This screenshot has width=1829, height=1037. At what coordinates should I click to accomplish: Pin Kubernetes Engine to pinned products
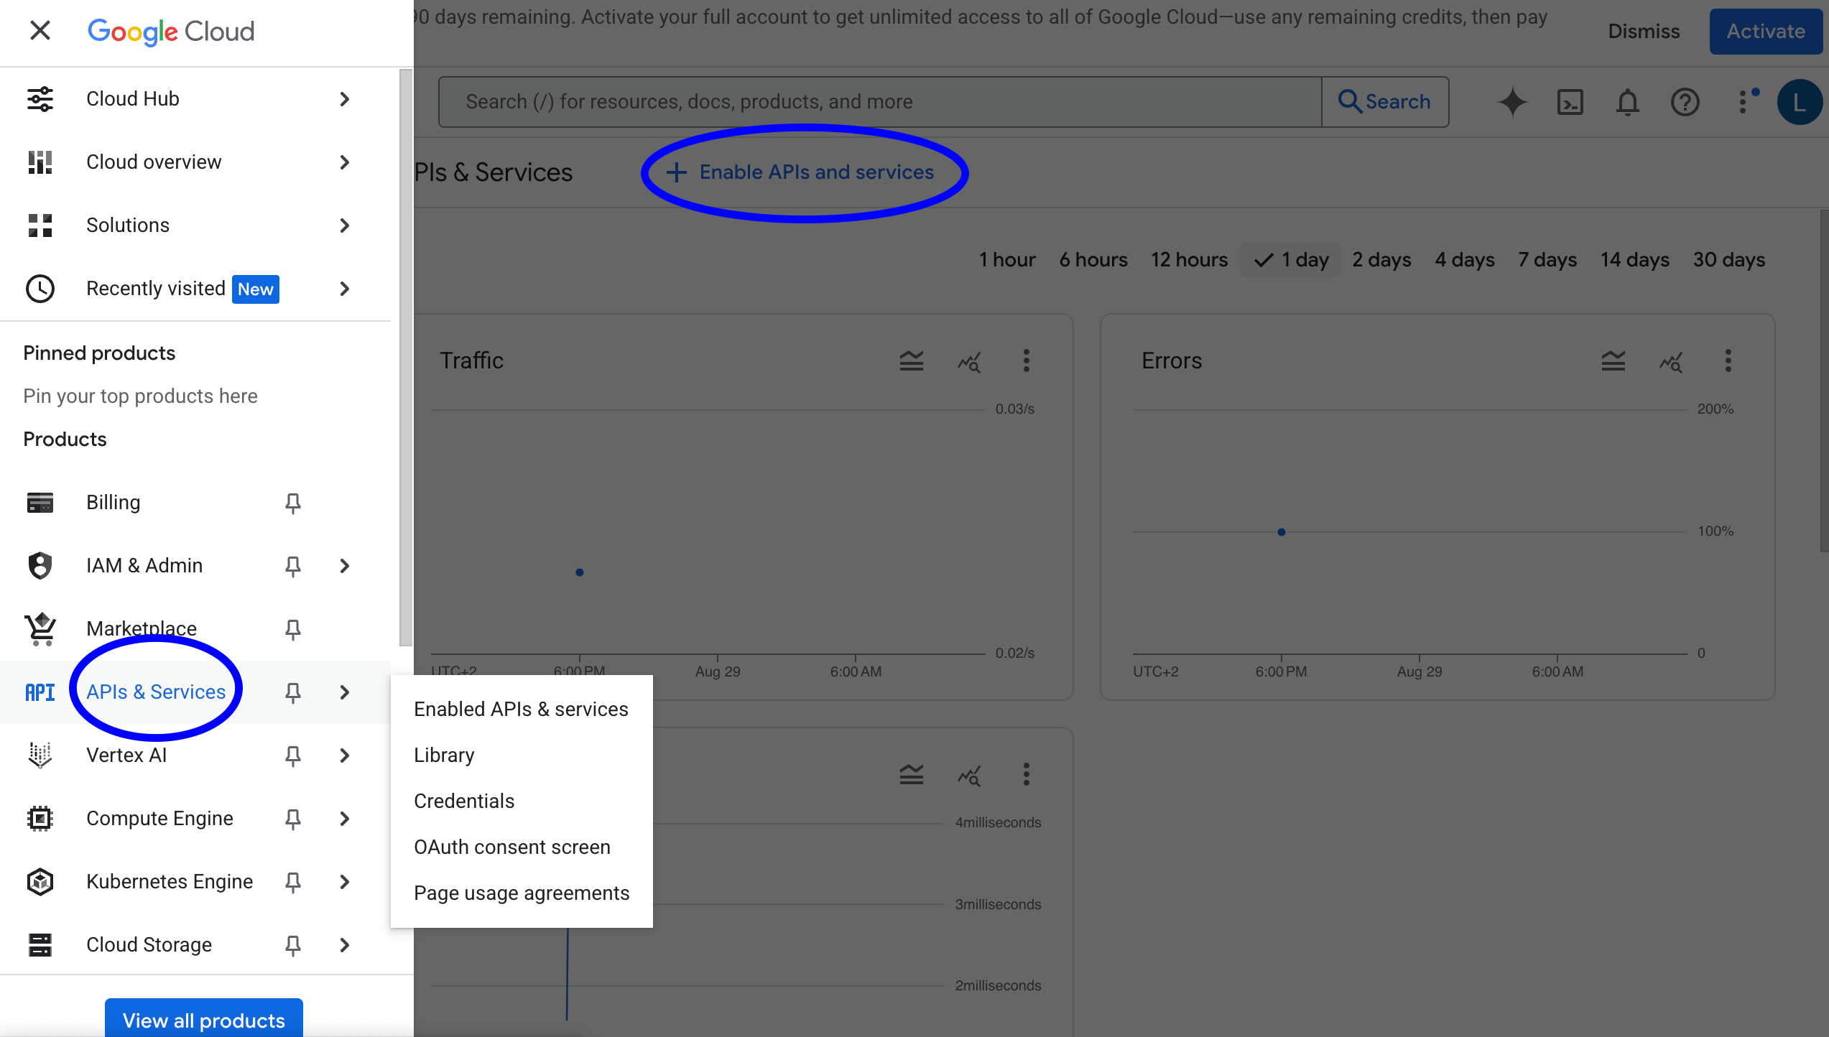point(292,882)
